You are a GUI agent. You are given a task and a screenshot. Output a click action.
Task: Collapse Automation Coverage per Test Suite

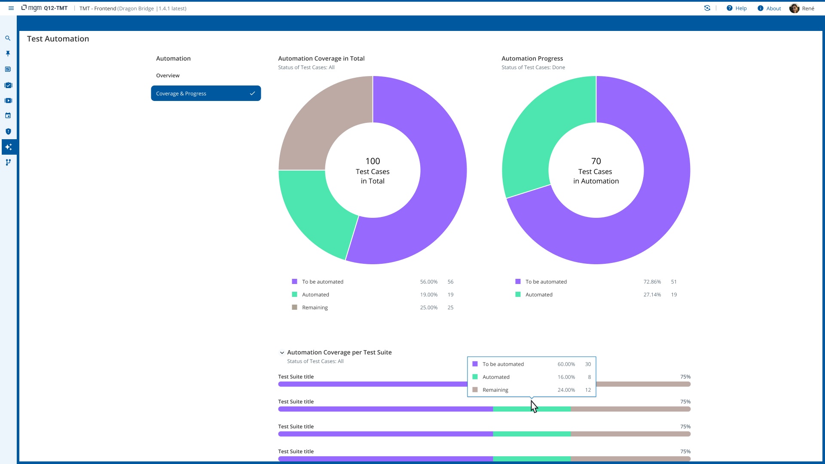[x=282, y=353]
